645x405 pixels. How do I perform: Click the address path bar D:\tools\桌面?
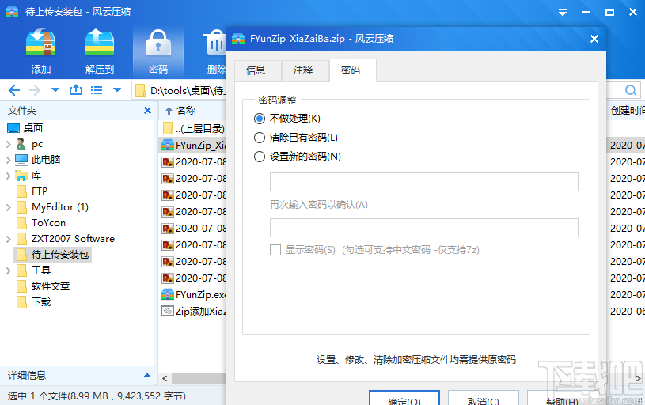(x=181, y=90)
